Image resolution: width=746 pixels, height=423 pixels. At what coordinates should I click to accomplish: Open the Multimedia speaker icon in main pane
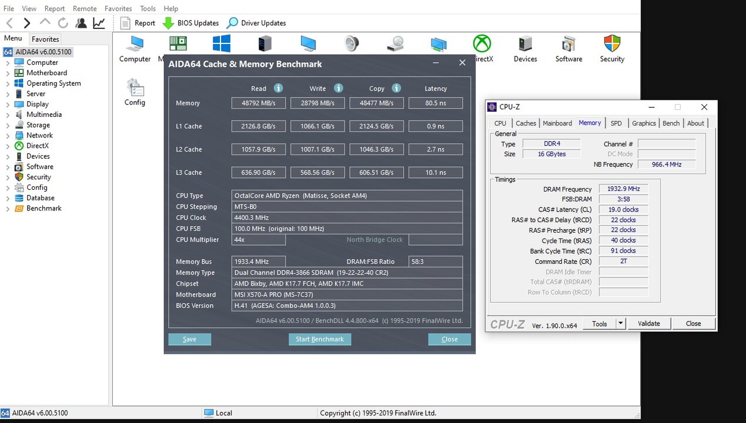coord(352,44)
